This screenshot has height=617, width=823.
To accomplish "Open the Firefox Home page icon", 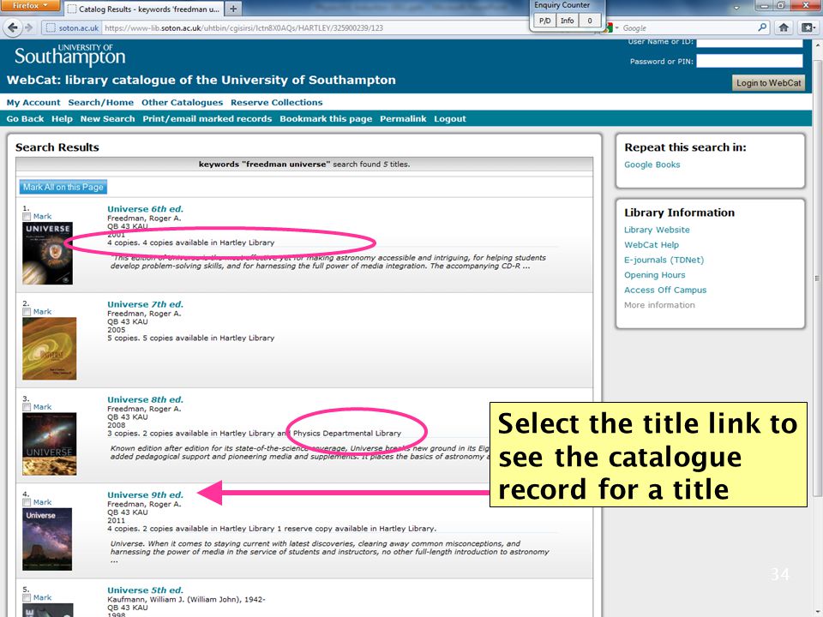I will [784, 27].
